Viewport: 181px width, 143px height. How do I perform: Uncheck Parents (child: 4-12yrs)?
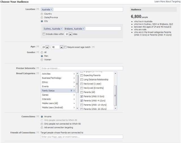tap(82, 101)
